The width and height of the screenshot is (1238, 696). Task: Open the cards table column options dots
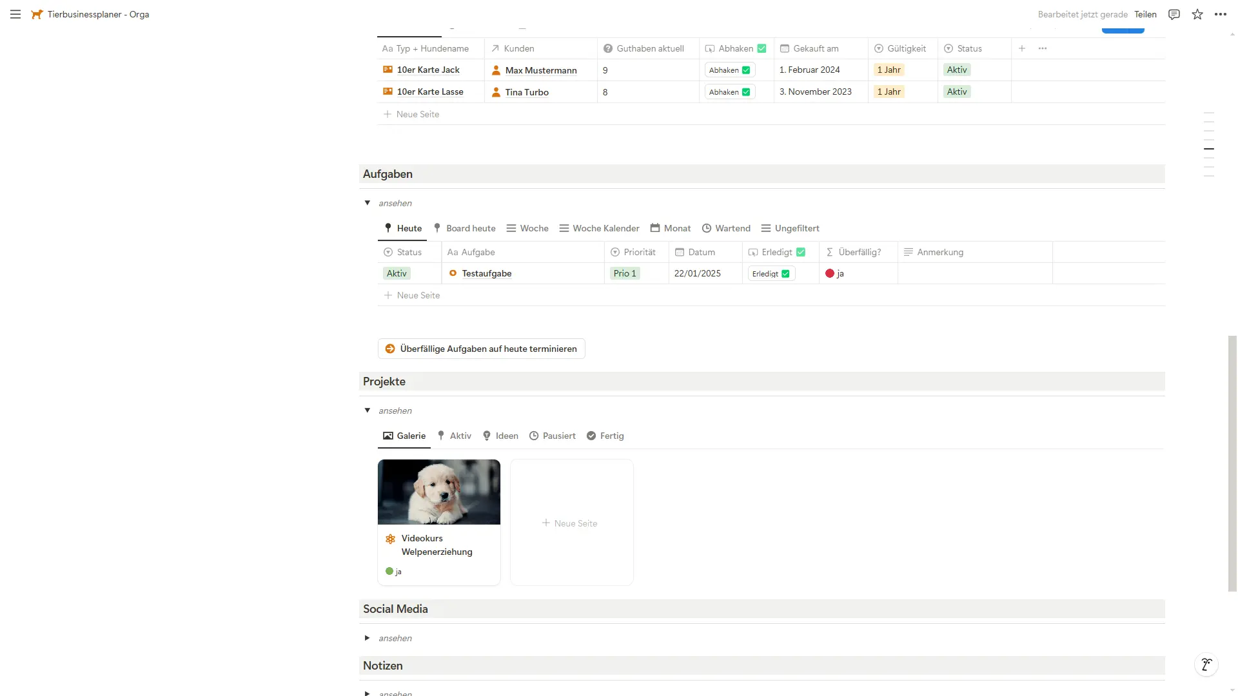(x=1043, y=48)
